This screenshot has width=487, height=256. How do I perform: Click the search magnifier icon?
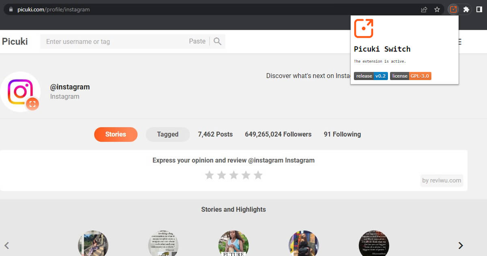(218, 41)
